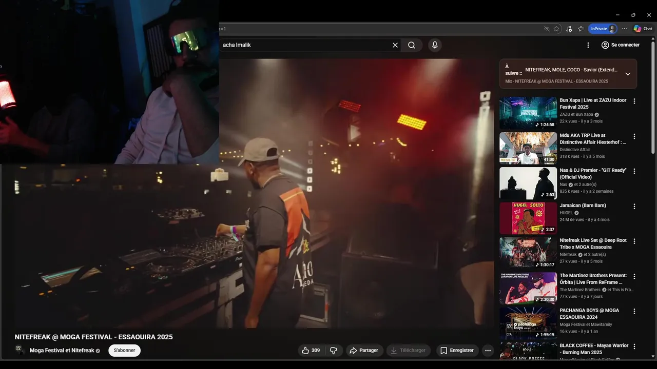The image size is (657, 369).
Task: Open the Nas & DJ Premier GiT Ready thumbnail
Action: coord(528,183)
